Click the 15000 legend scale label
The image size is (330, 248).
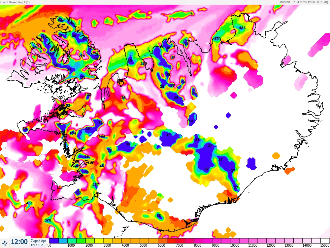[x=325, y=245]
